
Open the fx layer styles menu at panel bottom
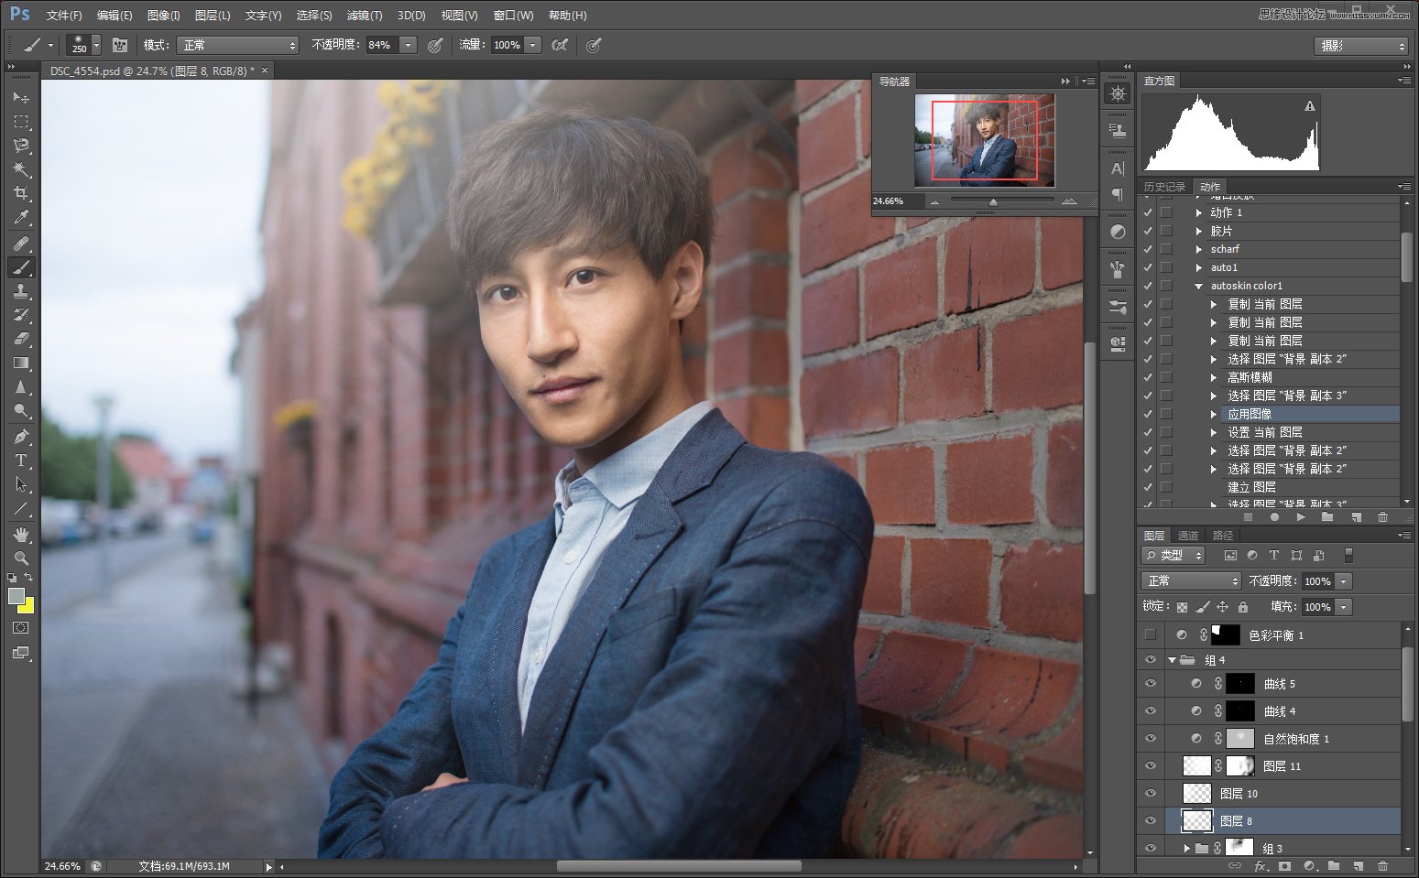click(x=1260, y=866)
